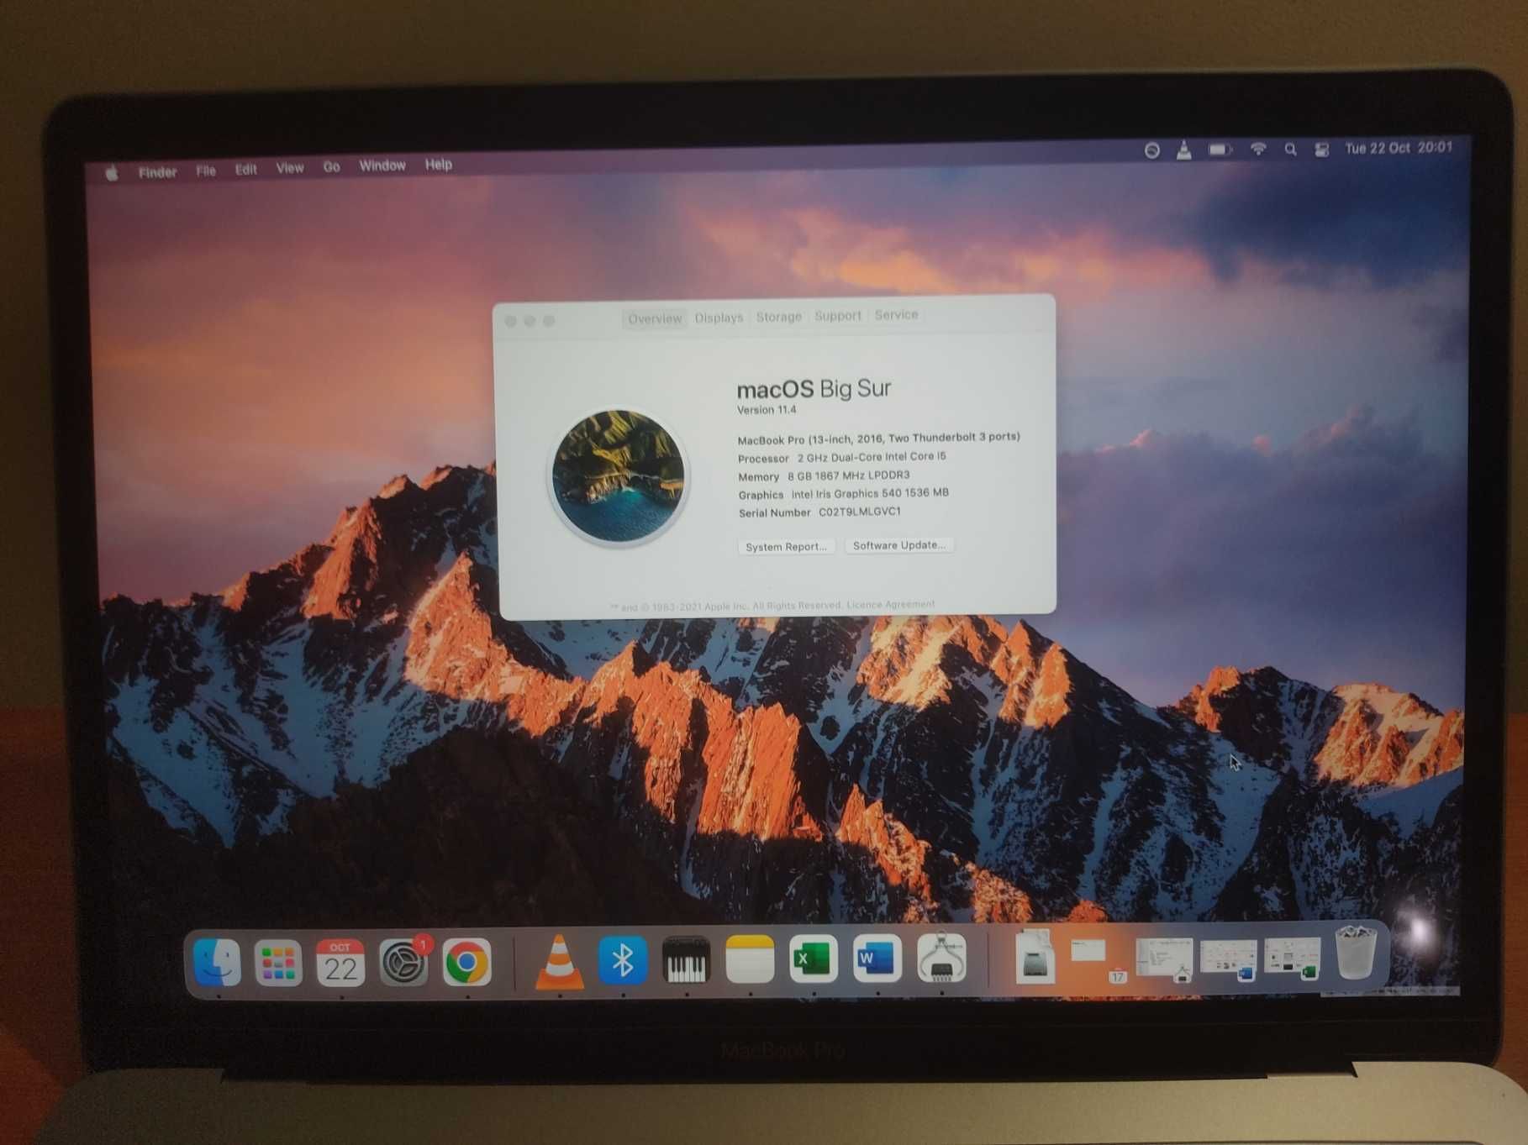Open Spotlight search magnifier icon
The height and width of the screenshot is (1145, 1528).
1290,150
